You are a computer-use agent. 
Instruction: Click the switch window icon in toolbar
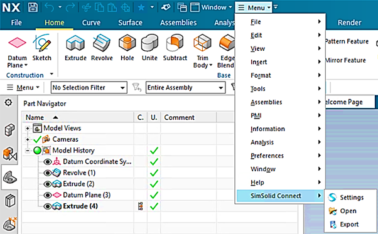point(182,8)
